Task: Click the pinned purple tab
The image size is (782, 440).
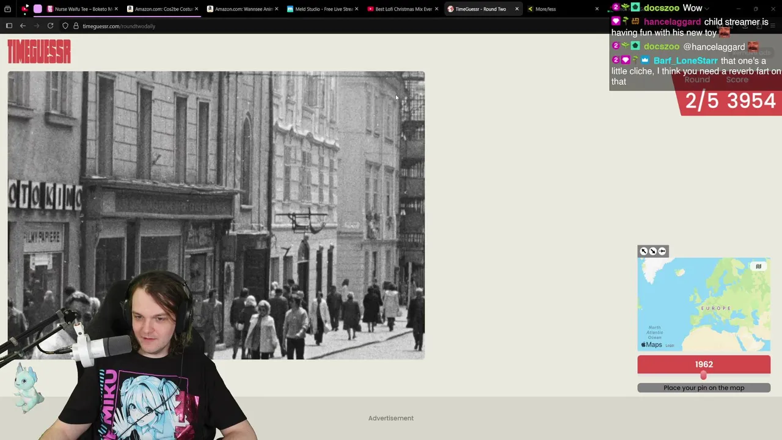Action: point(38,9)
